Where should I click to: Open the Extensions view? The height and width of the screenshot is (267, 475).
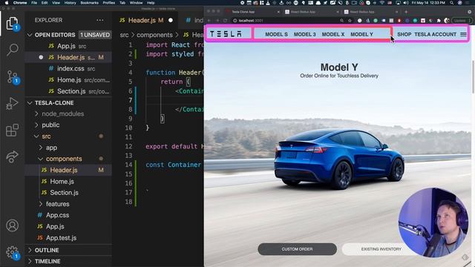pyautogui.click(x=12, y=131)
